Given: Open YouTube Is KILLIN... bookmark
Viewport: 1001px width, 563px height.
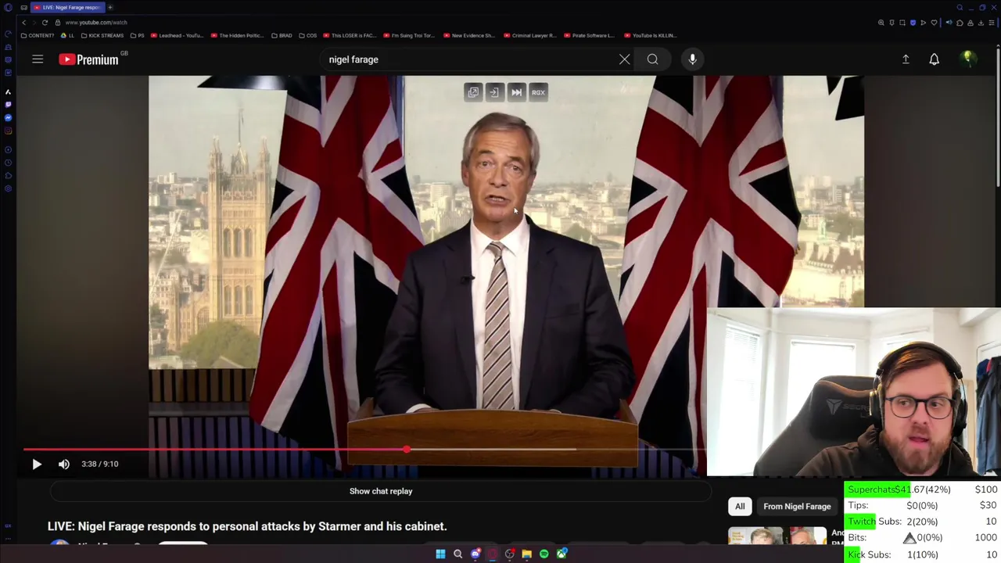Looking at the screenshot, I should 651,35.
